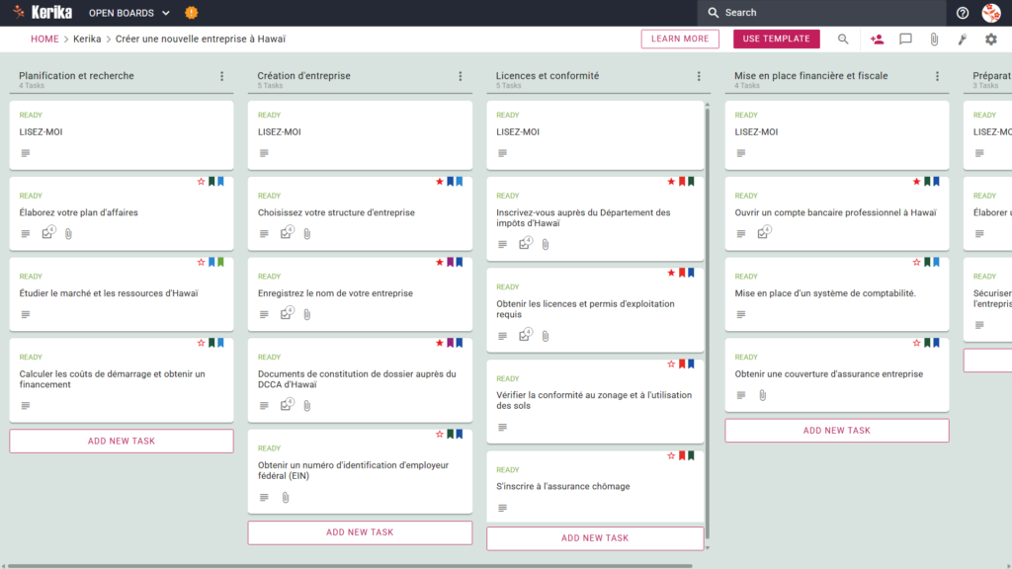Open card Documents de constitution de dossier
The height and width of the screenshot is (569, 1012).
pos(360,380)
